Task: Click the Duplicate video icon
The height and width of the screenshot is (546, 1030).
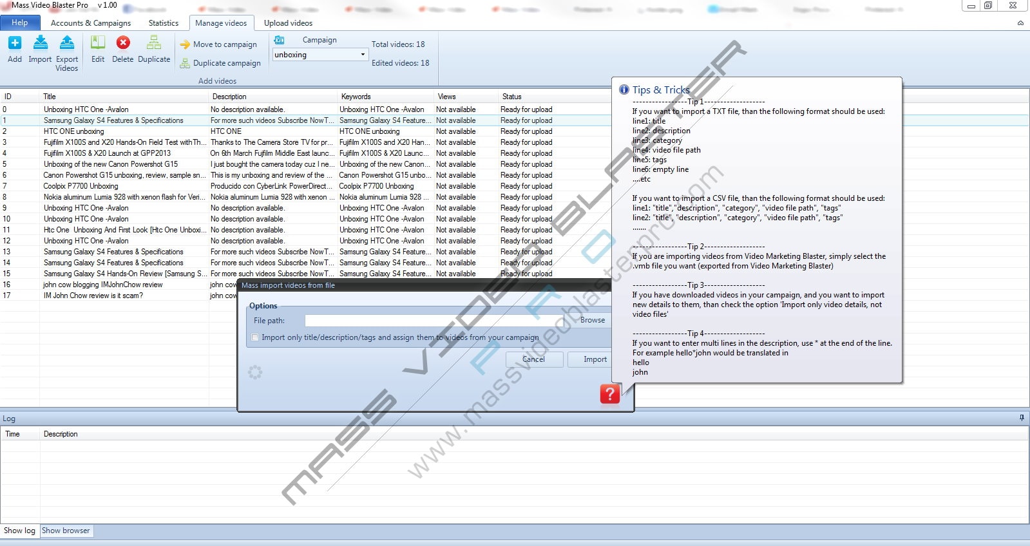Action: [154, 43]
